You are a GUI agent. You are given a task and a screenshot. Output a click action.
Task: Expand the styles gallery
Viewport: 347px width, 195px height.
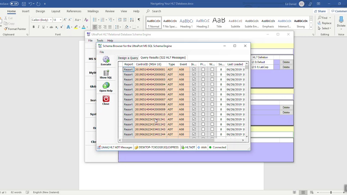(x=311, y=27)
